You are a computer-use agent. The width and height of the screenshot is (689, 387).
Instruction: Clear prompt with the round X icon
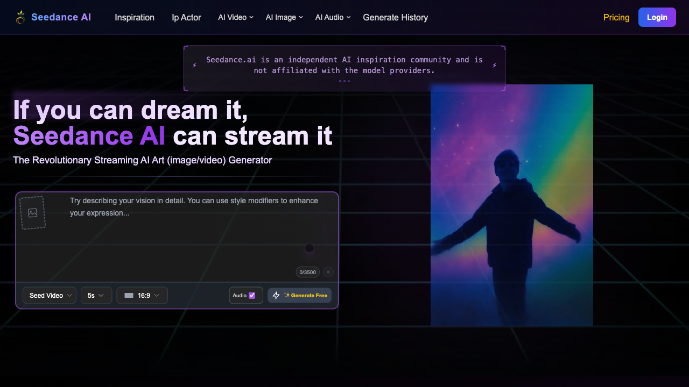(x=328, y=272)
